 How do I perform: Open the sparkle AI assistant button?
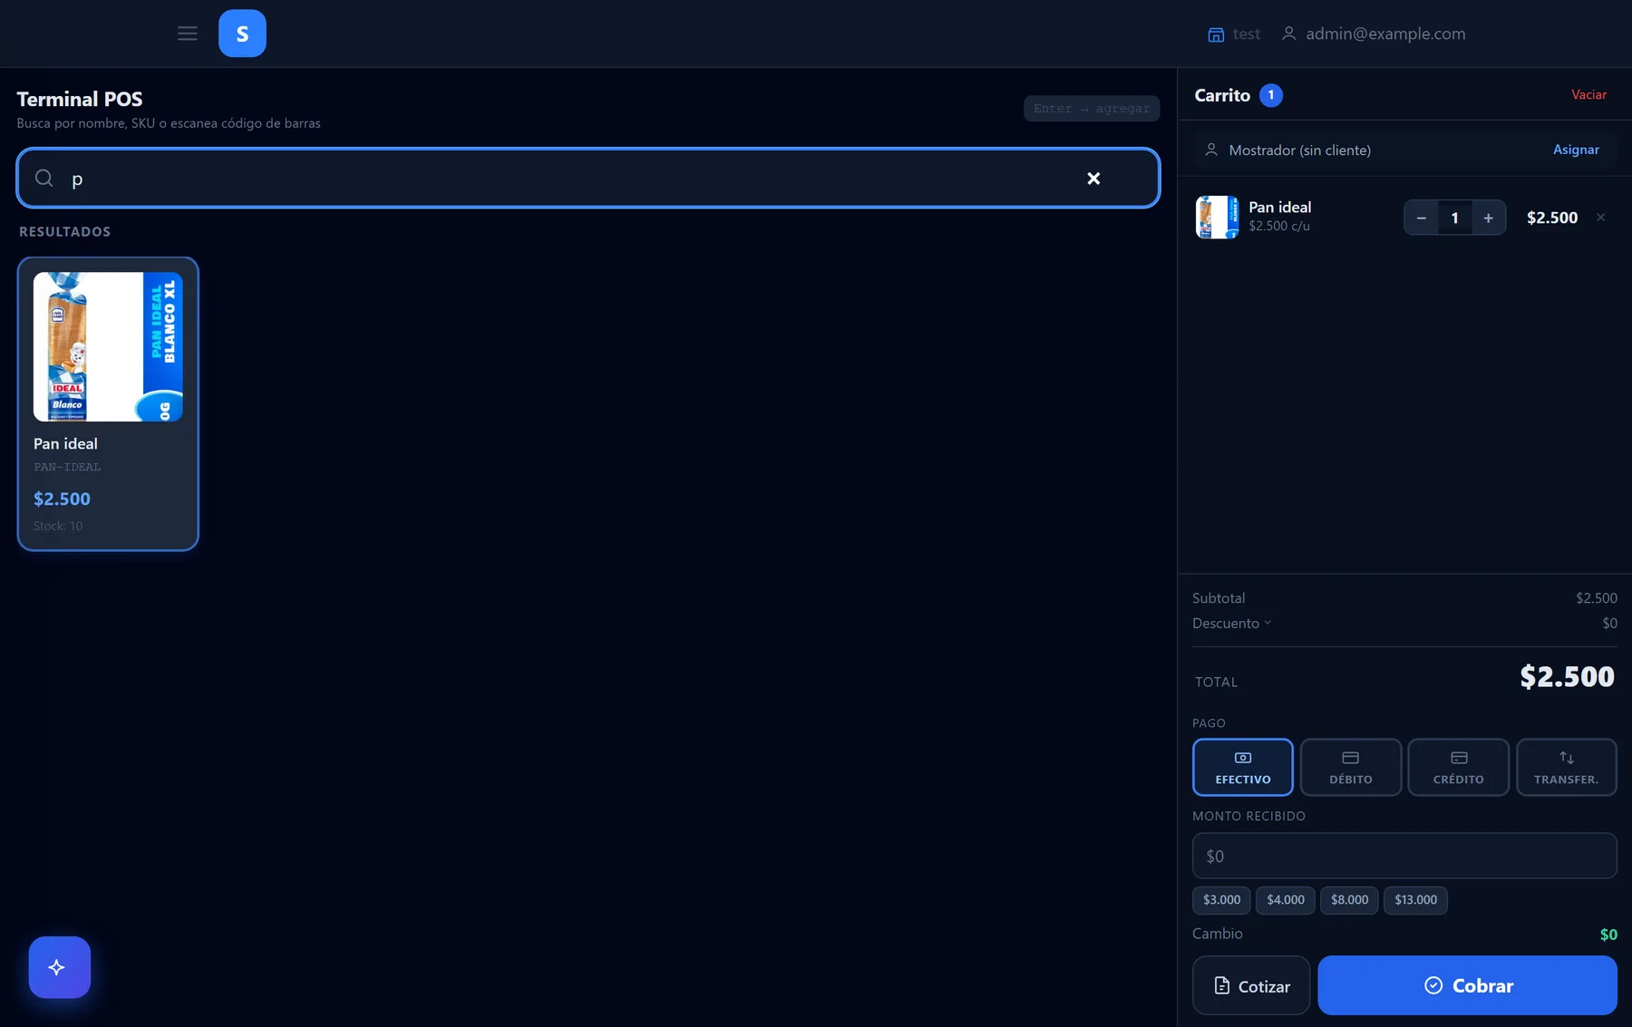(x=59, y=967)
